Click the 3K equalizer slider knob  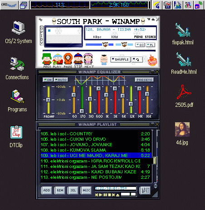[115, 88]
